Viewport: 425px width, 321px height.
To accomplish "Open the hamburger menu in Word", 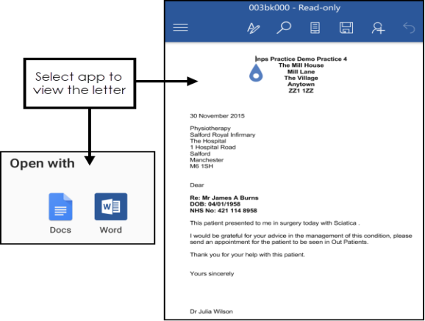I will 180,27.
